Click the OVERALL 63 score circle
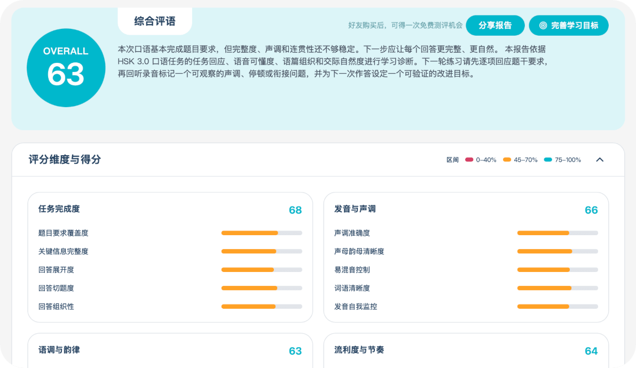This screenshot has height=368, width=636. tap(66, 68)
